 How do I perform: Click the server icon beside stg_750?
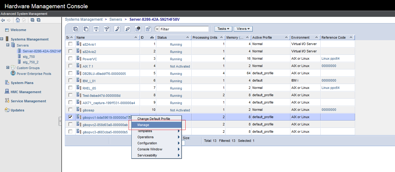pyautogui.click(x=20, y=56)
